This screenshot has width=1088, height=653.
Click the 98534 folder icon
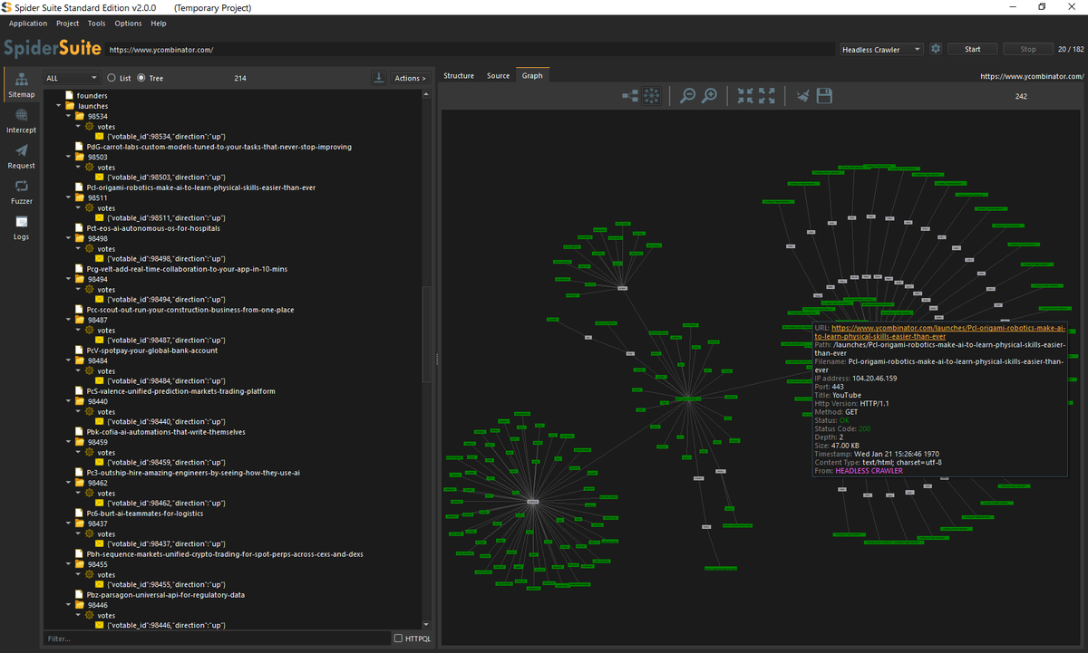(x=80, y=116)
